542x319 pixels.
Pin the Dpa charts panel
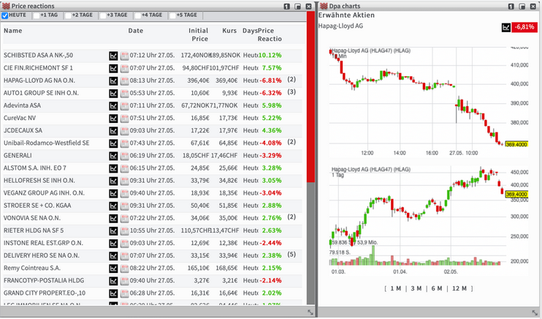tap(511, 7)
